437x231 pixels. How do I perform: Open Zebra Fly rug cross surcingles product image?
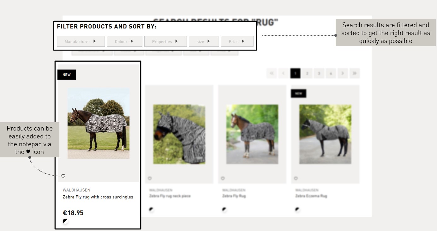tap(99, 123)
